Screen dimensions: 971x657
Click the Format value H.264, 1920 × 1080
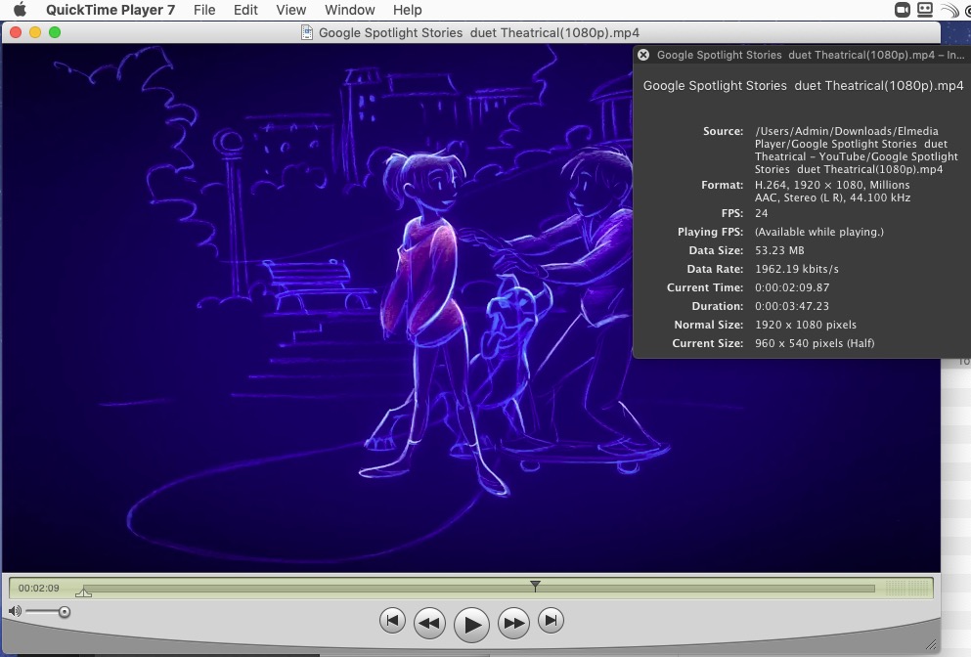pos(832,185)
